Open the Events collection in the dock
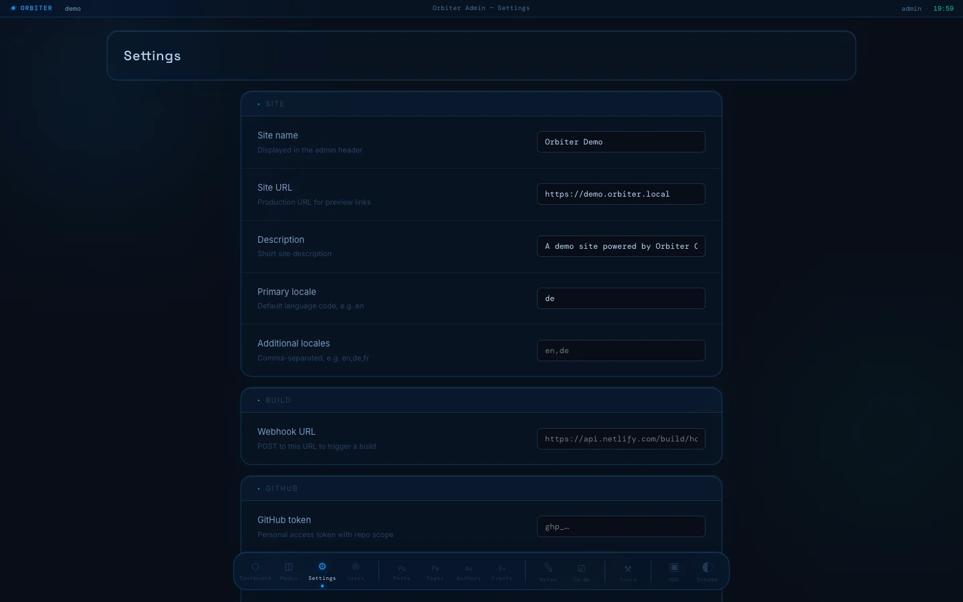 [502, 572]
